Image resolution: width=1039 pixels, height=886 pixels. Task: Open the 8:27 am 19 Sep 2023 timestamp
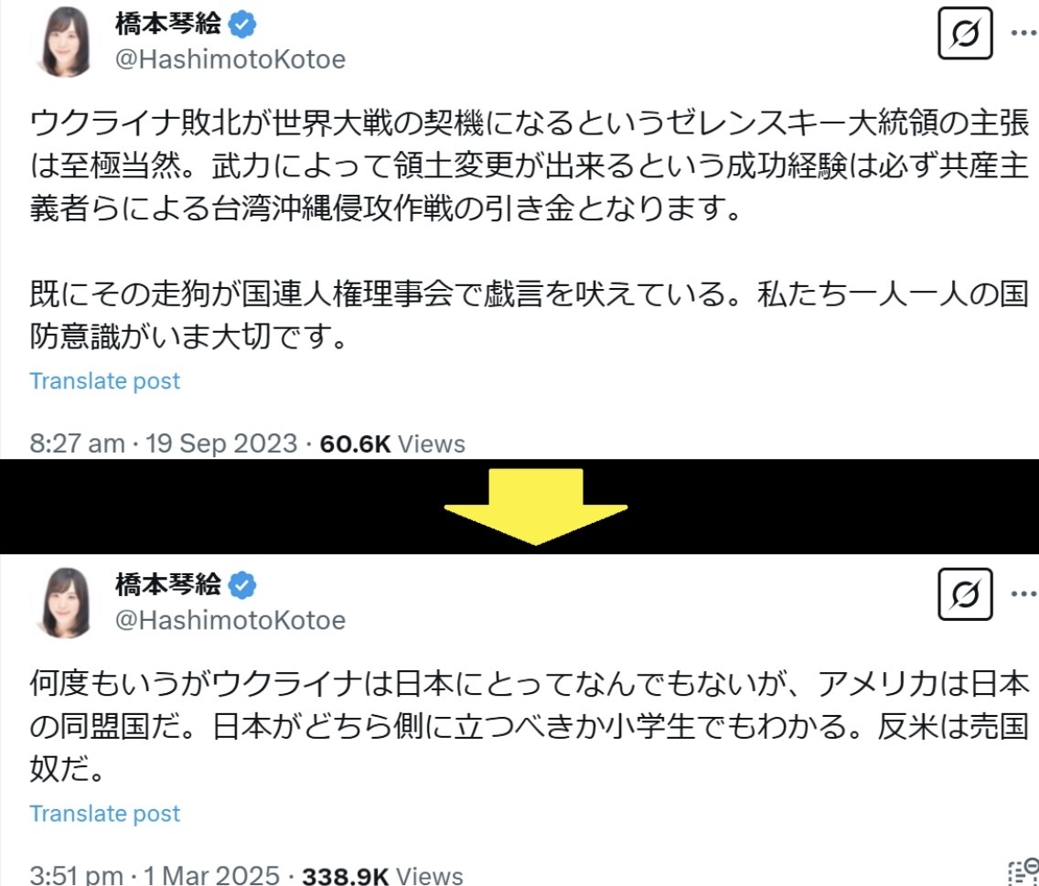(163, 443)
